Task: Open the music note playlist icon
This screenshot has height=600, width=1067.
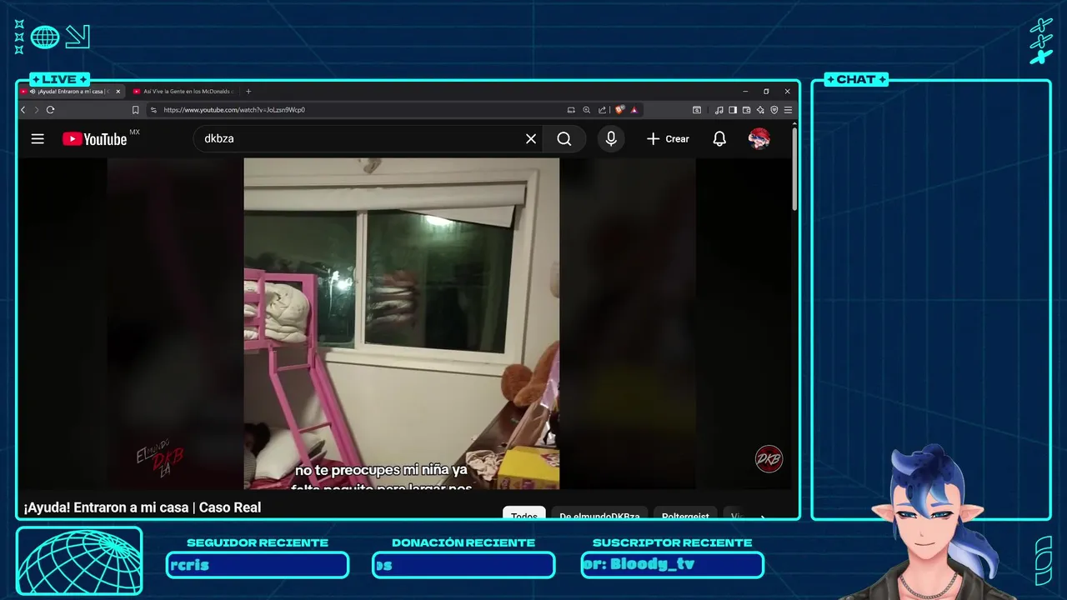Action: (719, 110)
